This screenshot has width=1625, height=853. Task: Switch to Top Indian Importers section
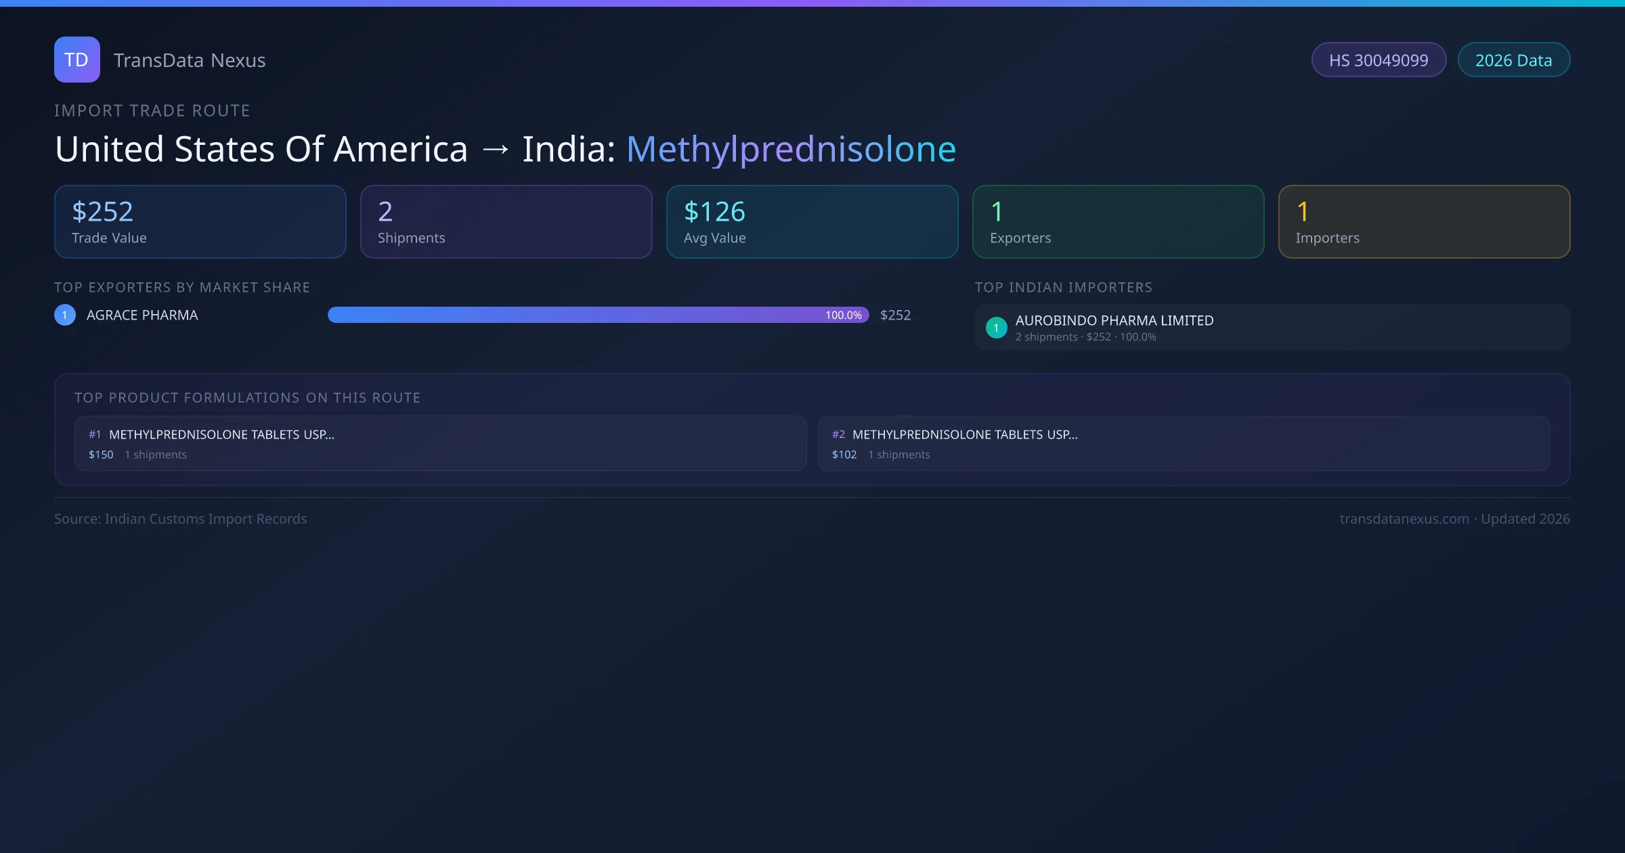(1063, 287)
